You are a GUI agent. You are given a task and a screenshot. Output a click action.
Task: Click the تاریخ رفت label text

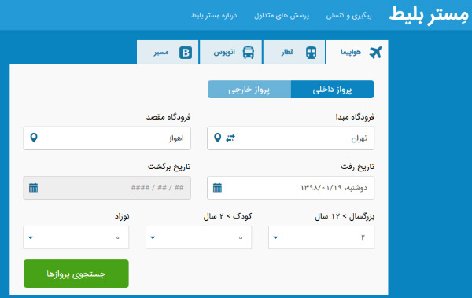pyautogui.click(x=358, y=167)
